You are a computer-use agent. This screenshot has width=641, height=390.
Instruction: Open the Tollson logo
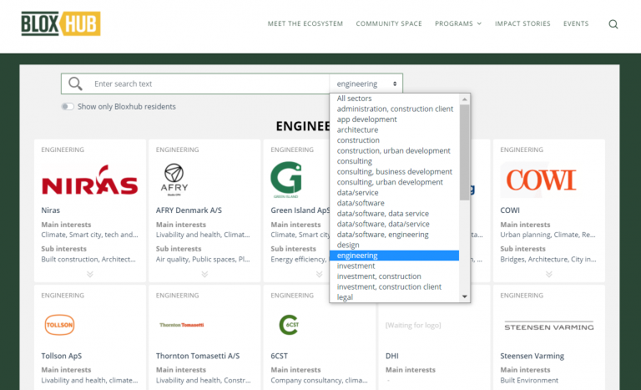point(59,325)
